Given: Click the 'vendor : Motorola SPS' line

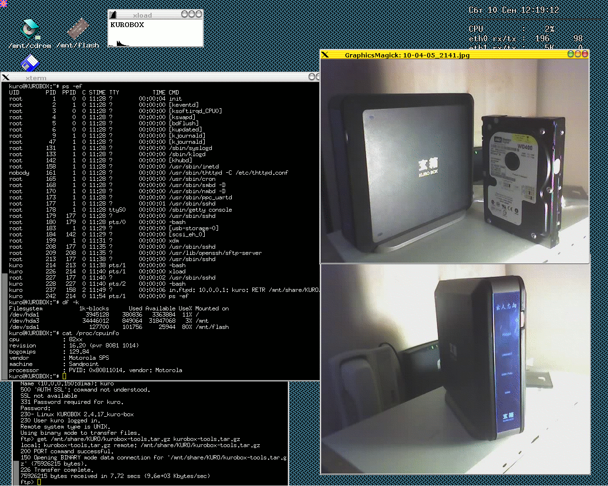Looking at the screenshot, I should pyautogui.click(x=59, y=358).
